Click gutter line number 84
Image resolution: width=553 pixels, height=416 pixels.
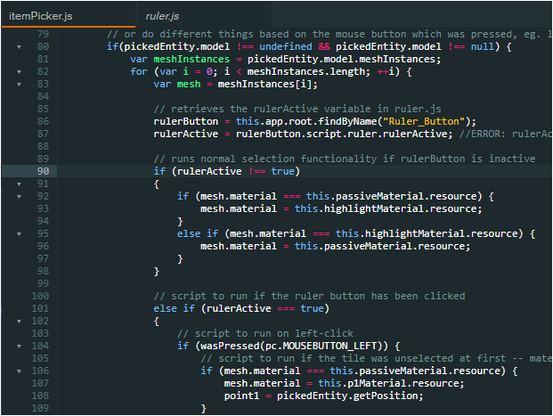[43, 96]
